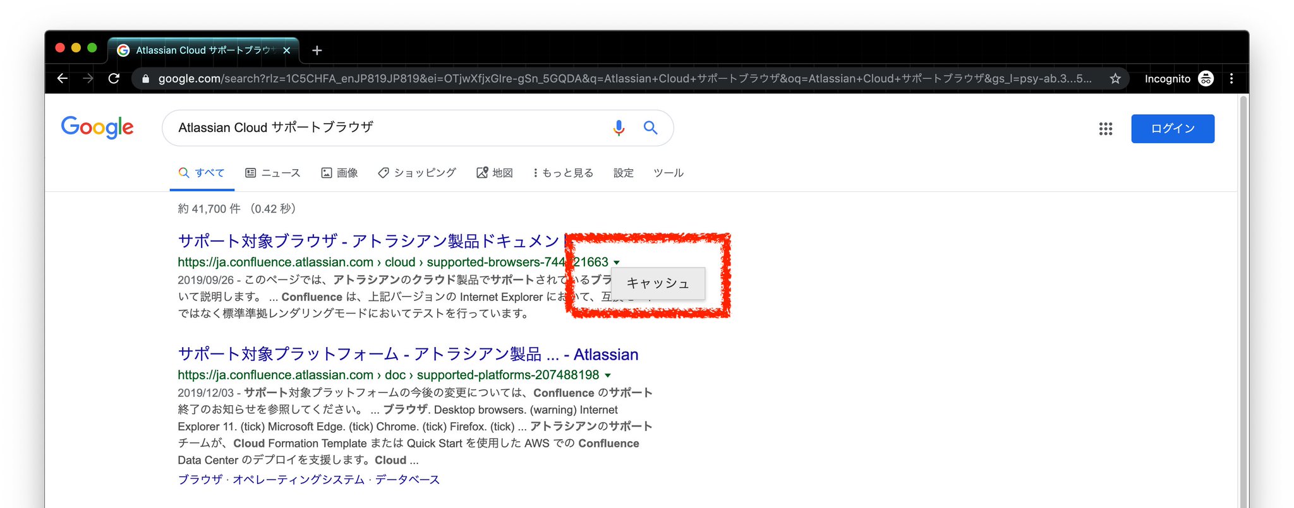Screen dimensions: 1294x508
Task: Open the オペレーティングシステム sitelink
Action: click(x=298, y=480)
